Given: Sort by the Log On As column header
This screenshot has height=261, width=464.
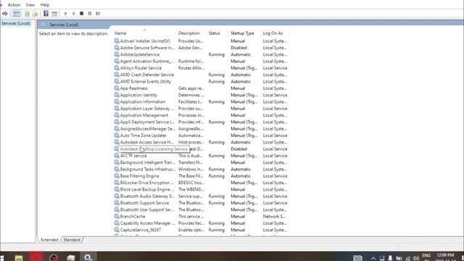Looking at the screenshot, I should pos(273,33).
